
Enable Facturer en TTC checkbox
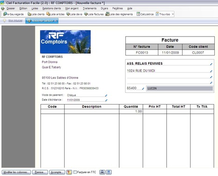75,172
